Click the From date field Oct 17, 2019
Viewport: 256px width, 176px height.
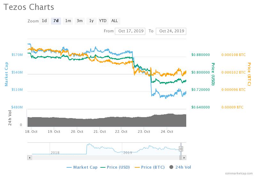(130, 31)
